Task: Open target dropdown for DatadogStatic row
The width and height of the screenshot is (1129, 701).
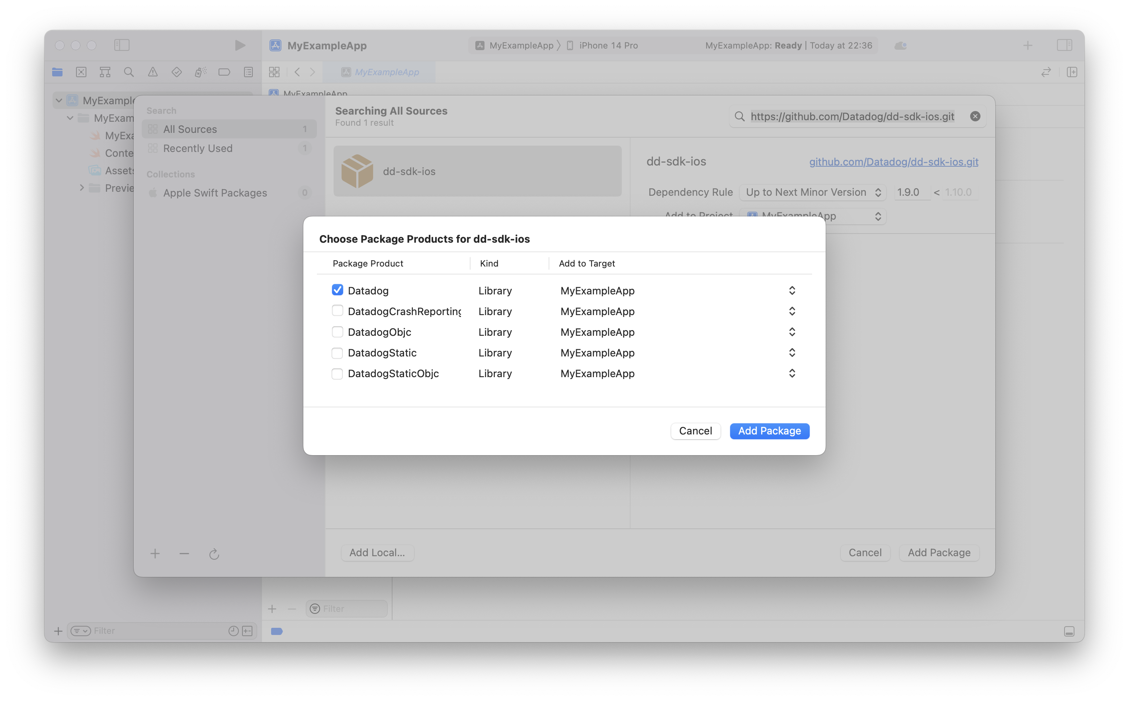Action: point(792,353)
